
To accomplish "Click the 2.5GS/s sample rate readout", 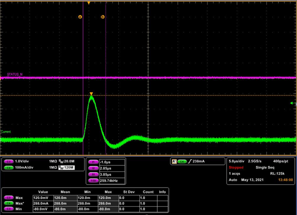I will (x=255, y=161).
